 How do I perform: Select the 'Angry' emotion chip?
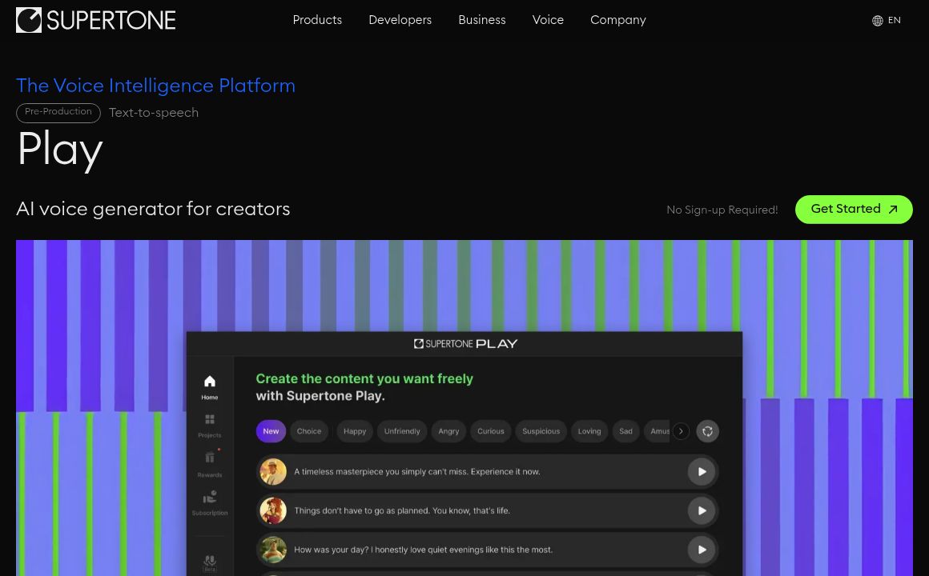tap(448, 431)
